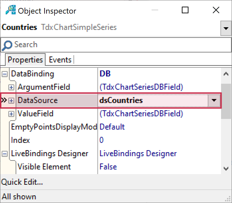Open the DataSource dsCountries dropdown
Viewport: 232px width, 203px height.
214,100
